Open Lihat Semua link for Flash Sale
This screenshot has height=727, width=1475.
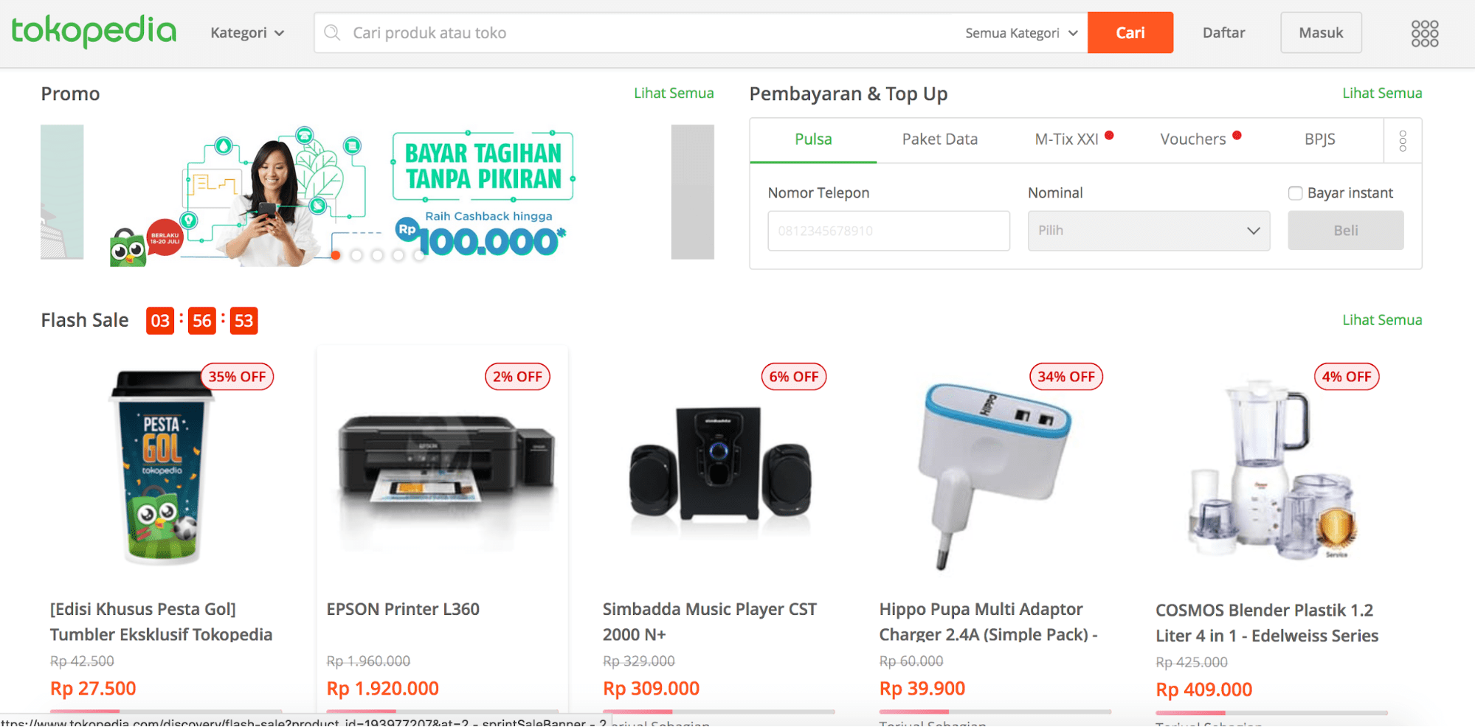point(1382,320)
